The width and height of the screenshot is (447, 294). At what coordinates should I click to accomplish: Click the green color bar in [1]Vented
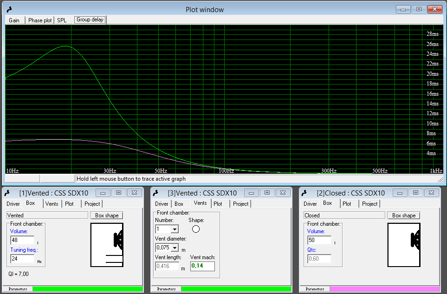(x=88, y=289)
